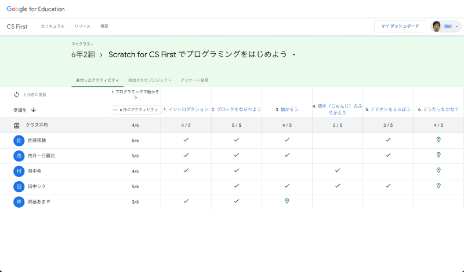This screenshot has height=272, width=464.
Task: Click the user profile photo in header
Action: click(437, 26)
